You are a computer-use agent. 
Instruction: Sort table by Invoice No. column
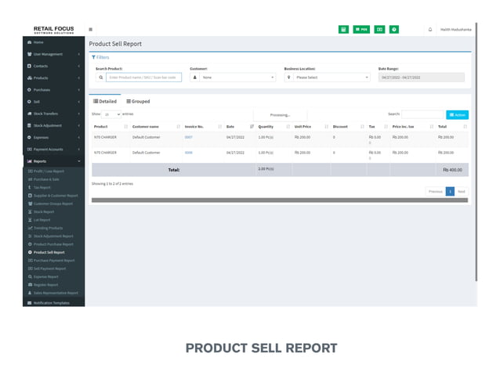[203, 127]
